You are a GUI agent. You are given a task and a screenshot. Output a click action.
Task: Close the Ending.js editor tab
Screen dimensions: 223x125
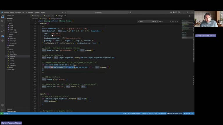[65, 16]
